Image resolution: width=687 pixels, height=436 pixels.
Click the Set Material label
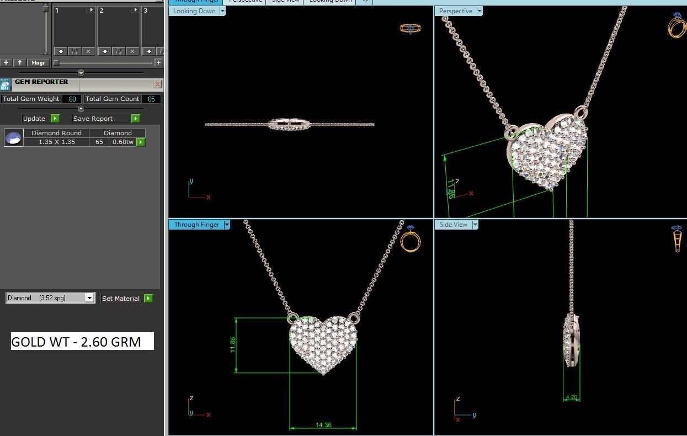coord(121,298)
